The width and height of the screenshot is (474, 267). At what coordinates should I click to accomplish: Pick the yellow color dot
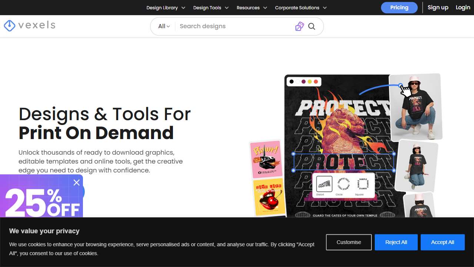point(310,82)
